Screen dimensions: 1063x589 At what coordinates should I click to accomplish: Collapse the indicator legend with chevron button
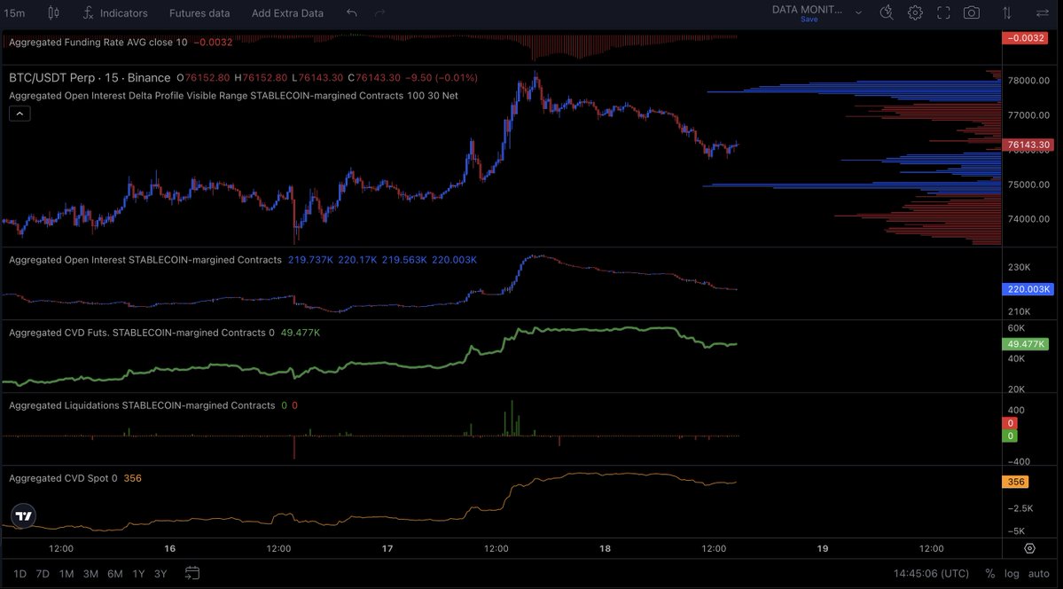pos(20,114)
